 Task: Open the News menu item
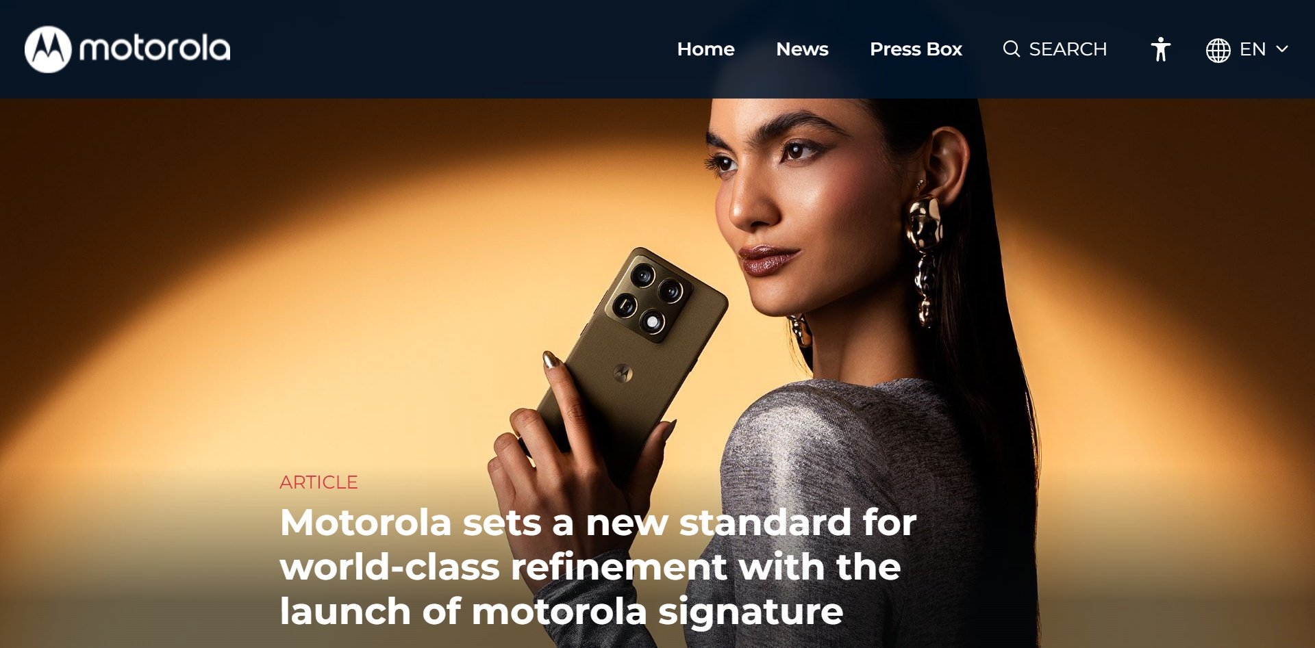pos(802,49)
